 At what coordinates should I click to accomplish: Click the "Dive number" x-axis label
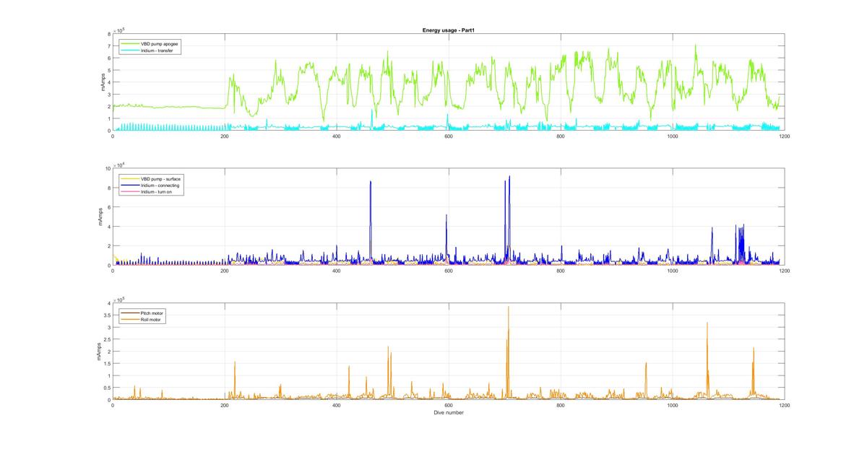pos(449,413)
